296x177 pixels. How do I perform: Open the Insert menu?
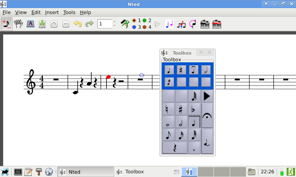(52, 12)
